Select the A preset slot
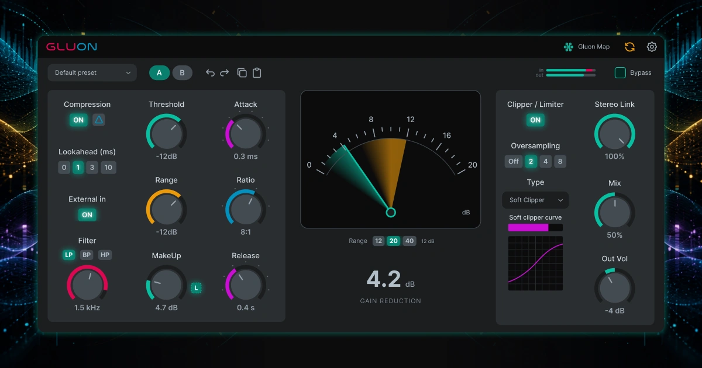Image resolution: width=702 pixels, height=368 pixels. point(159,73)
